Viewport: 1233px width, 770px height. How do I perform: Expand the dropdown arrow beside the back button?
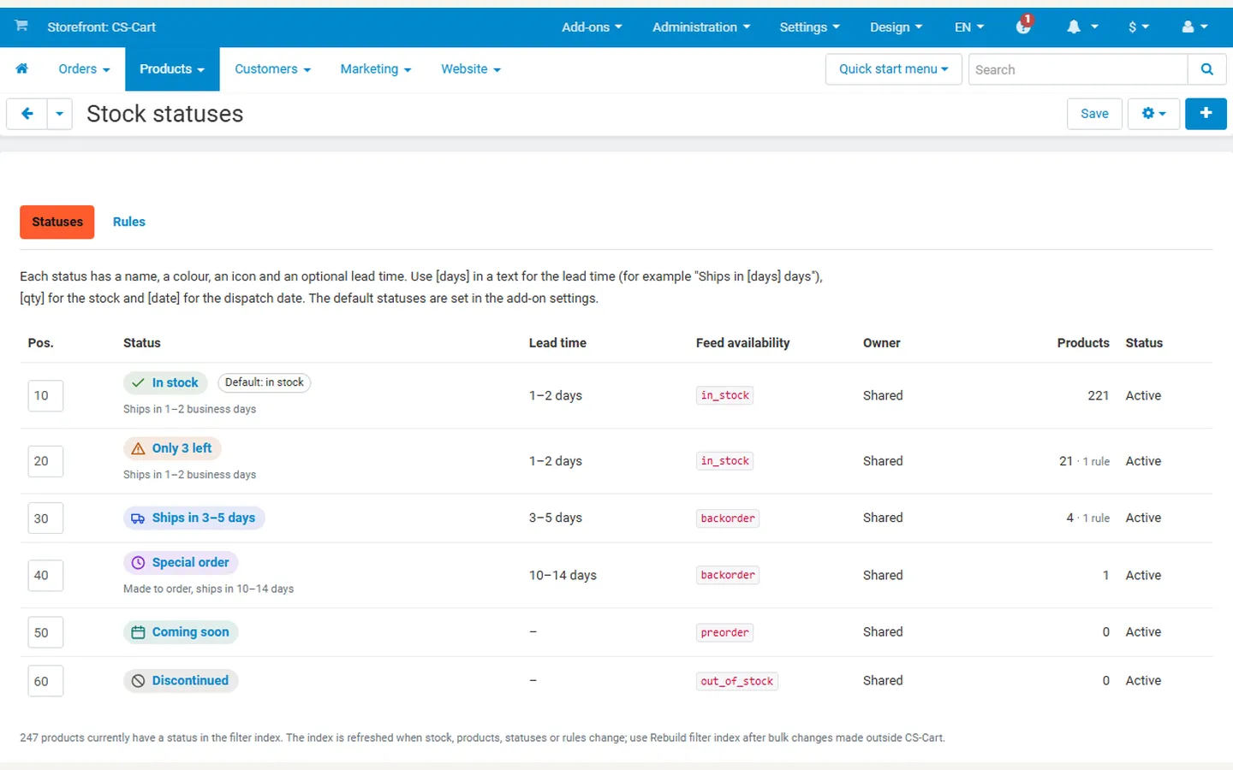click(x=59, y=114)
